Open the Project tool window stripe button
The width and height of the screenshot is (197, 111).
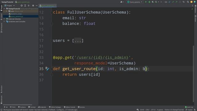1,8
